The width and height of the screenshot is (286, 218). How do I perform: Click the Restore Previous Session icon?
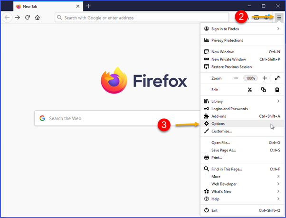[207, 66]
